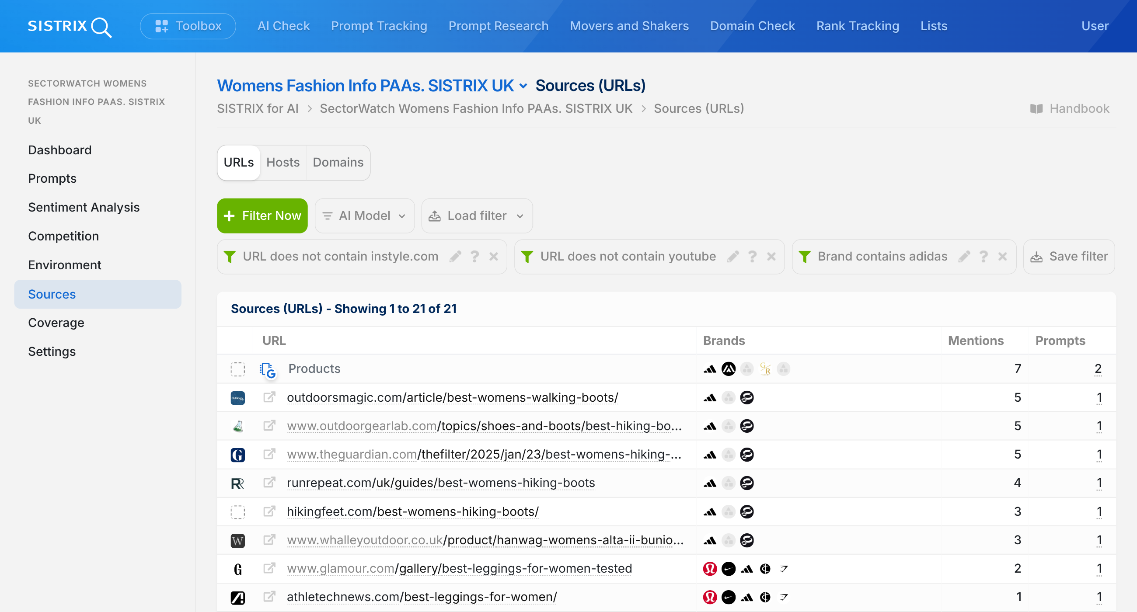Screen dimensions: 1137x612
Task: Show help for youtube filter
Action: click(753, 256)
